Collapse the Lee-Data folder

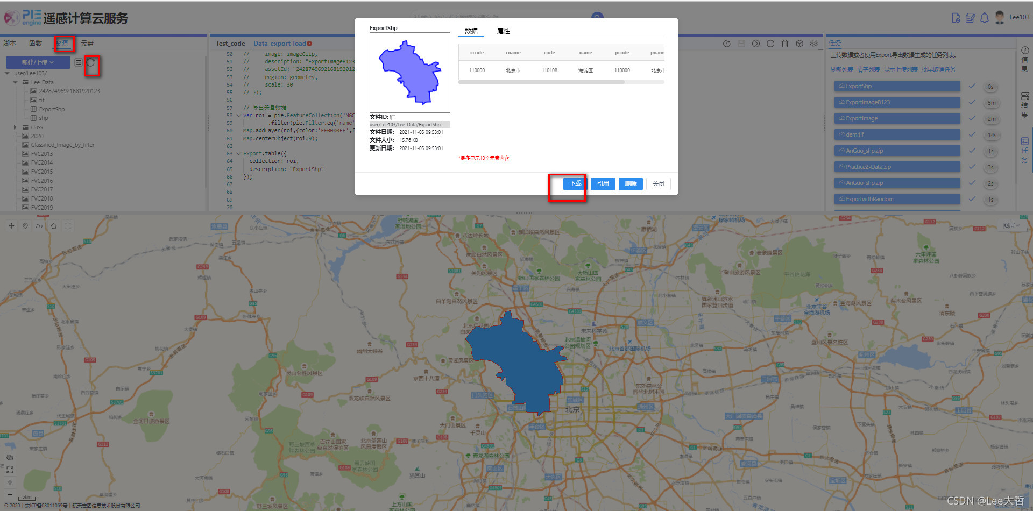pos(16,82)
